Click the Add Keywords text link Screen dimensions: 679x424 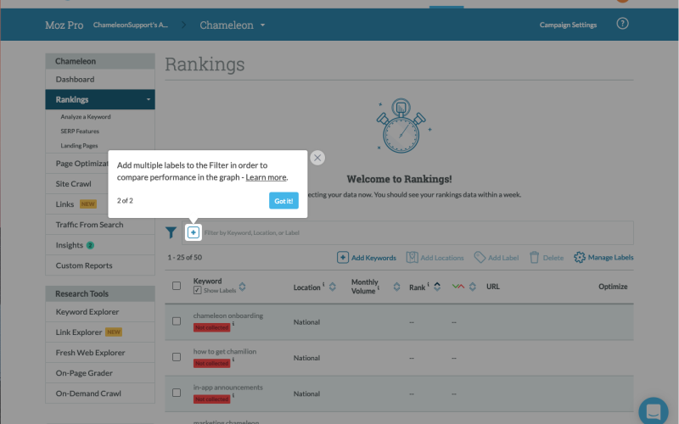pos(373,258)
